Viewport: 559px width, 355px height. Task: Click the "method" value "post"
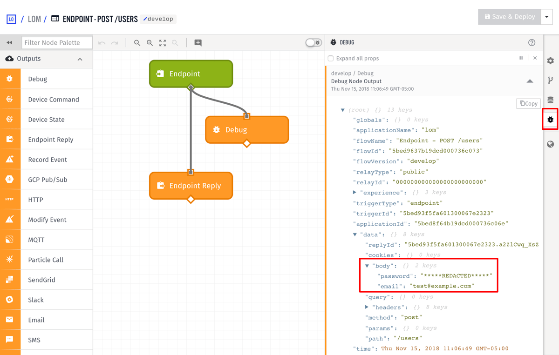pos(411,317)
